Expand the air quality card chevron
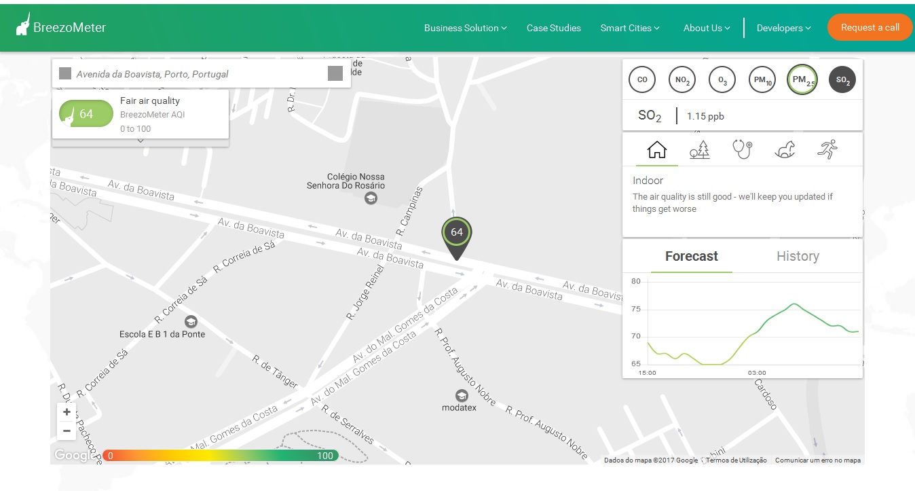Viewport: 915px width, 491px height. 141,141
